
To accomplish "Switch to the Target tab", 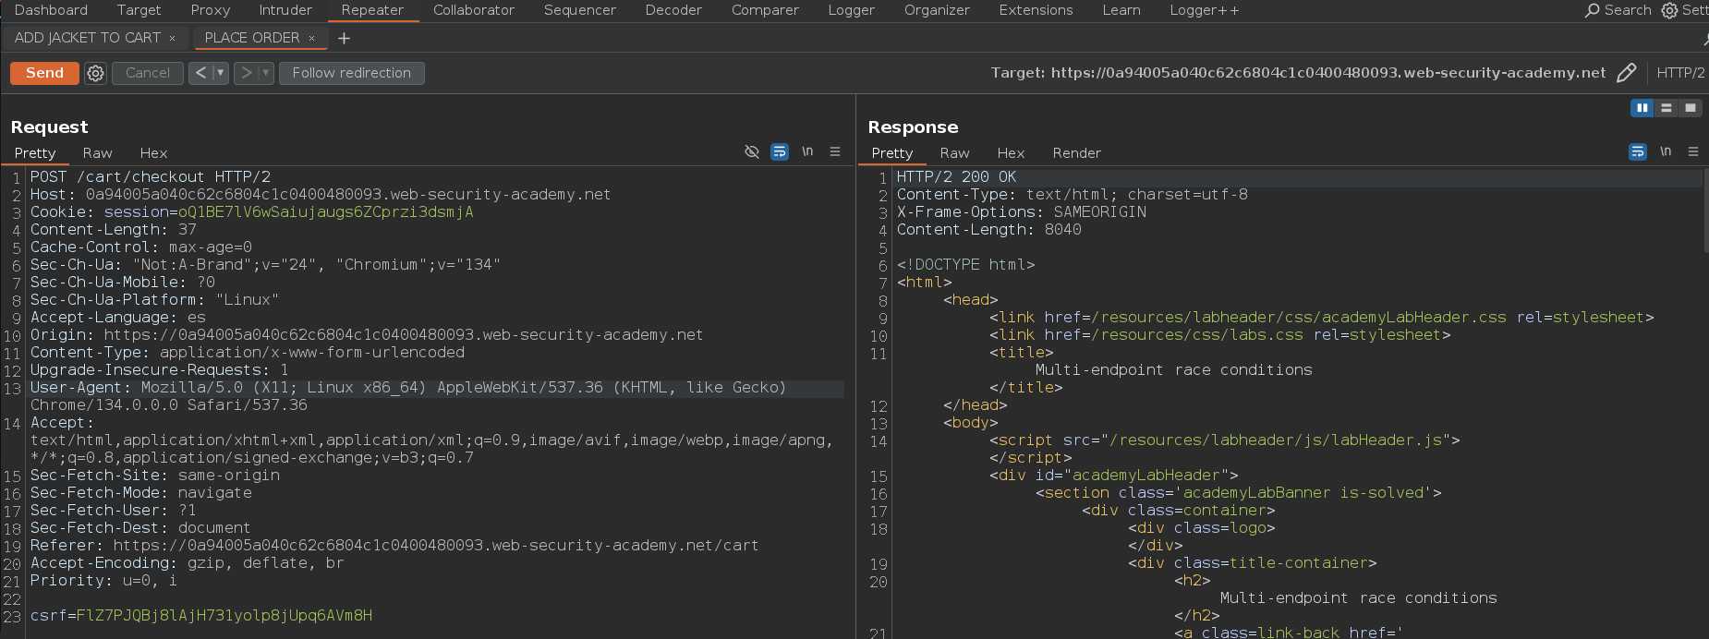I will pos(139,10).
